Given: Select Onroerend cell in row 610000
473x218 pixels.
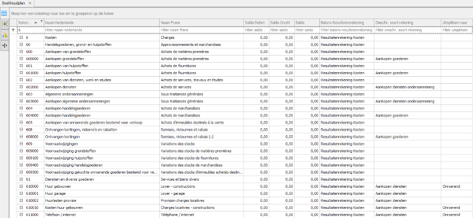Looking at the screenshot, I should [x=457, y=186].
